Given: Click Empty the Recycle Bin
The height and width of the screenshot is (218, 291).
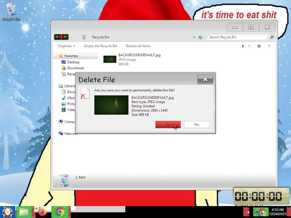Looking at the screenshot, I should 101,46.
